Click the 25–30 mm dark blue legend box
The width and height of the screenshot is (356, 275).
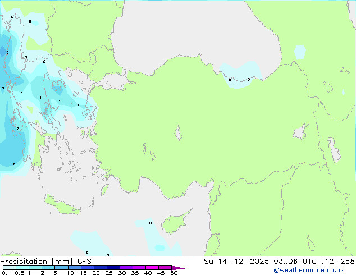[x=113, y=268]
